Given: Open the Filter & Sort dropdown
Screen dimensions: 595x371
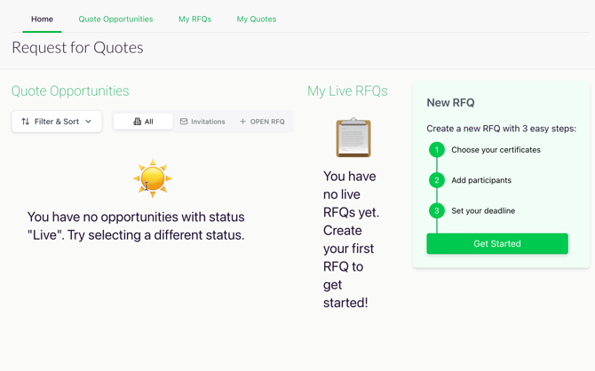Looking at the screenshot, I should click(57, 122).
